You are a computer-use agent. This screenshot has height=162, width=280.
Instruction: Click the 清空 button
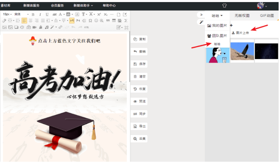coord(139,77)
